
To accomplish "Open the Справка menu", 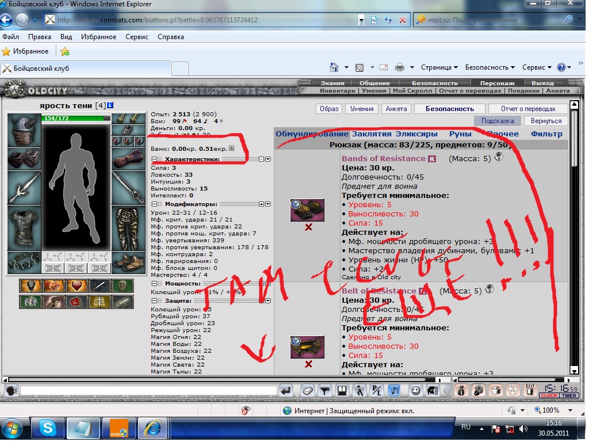I will [x=170, y=37].
